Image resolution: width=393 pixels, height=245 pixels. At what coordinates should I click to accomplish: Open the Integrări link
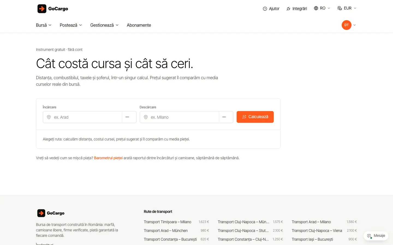coord(297,9)
